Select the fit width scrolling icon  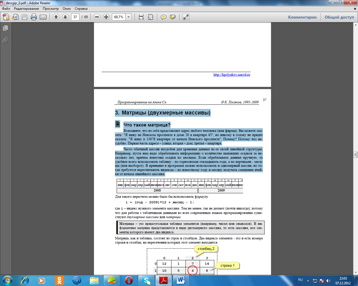click(x=141, y=17)
